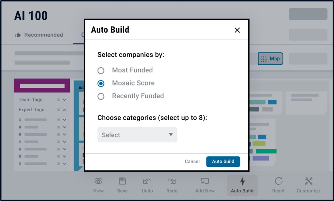
Task: Open the Customize tools icon
Action: pyautogui.click(x=309, y=181)
